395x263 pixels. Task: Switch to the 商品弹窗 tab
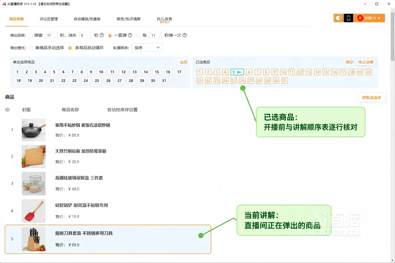click(x=16, y=19)
